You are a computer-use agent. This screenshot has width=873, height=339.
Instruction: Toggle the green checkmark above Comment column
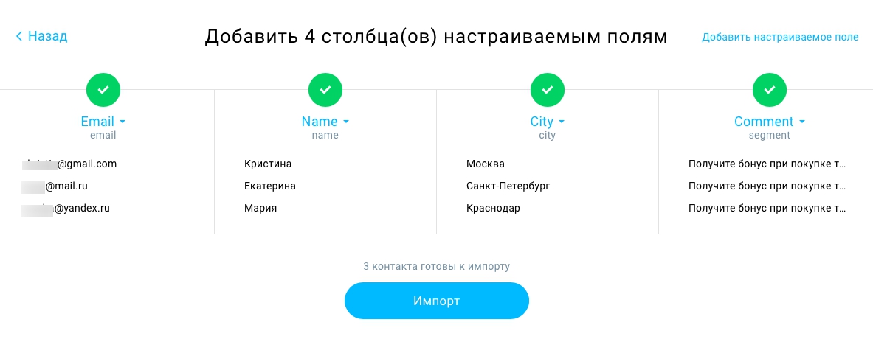770,89
